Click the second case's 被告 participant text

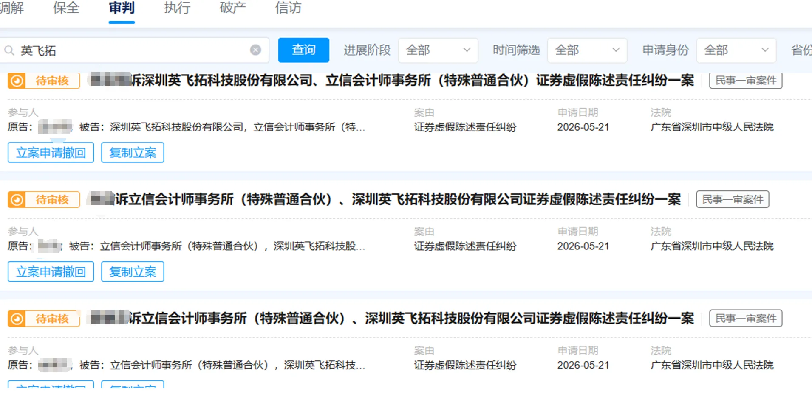pyautogui.click(x=217, y=246)
